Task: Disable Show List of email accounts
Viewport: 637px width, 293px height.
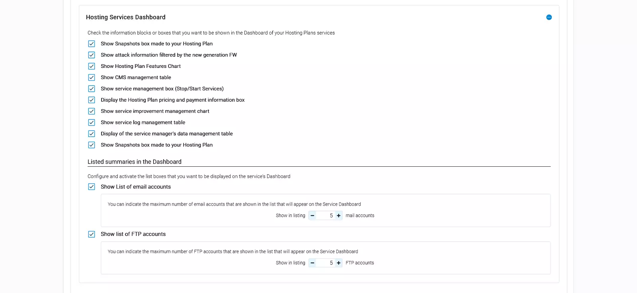Action: tap(92, 187)
